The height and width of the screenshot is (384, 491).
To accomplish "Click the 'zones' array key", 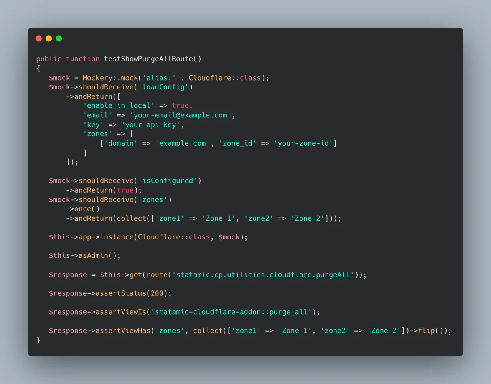I will [x=98, y=134].
